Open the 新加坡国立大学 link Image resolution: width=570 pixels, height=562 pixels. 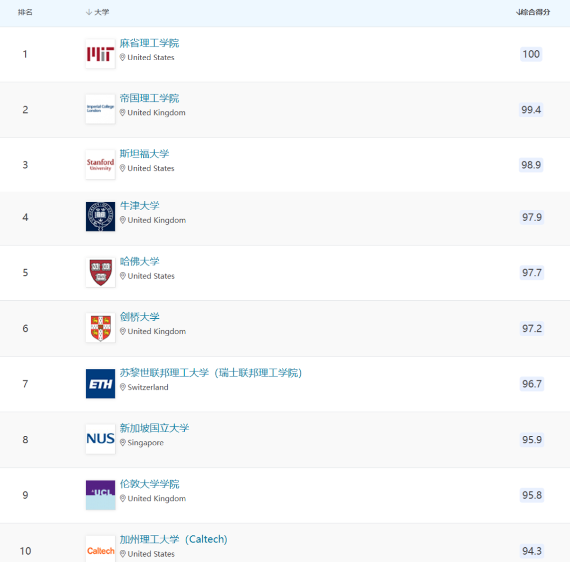(155, 428)
